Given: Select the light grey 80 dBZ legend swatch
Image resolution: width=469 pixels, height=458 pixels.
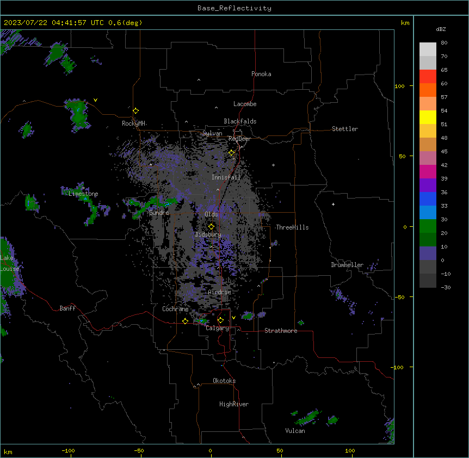Looking at the screenshot, I should click(x=428, y=49).
